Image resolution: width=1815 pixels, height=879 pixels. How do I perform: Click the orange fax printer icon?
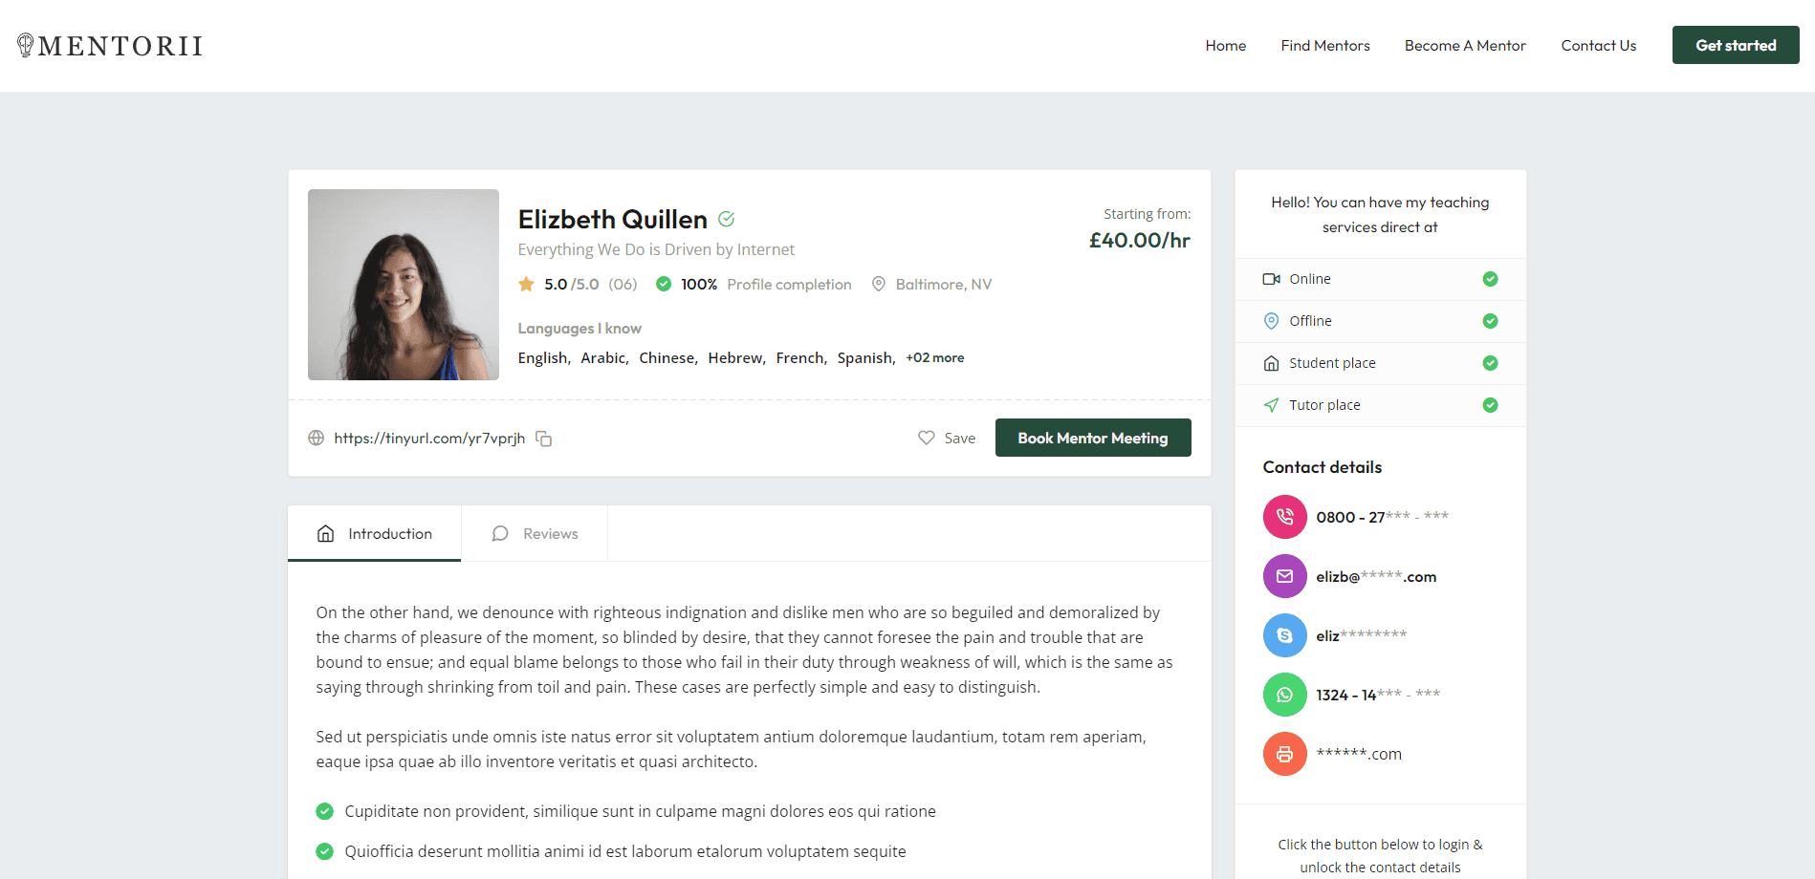pos(1284,754)
